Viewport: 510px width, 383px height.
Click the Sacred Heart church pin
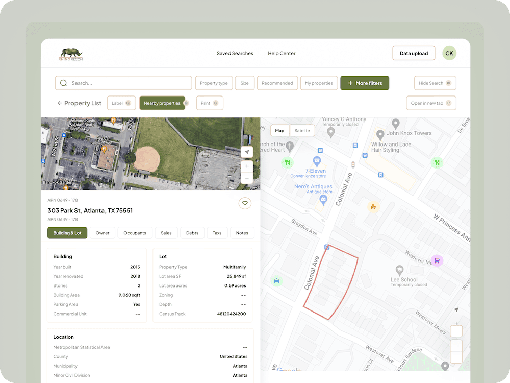pos(290,146)
